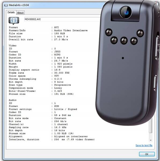The image size is (160, 161).
Task: Click the MOV00002.AVI file name field
Action: pyautogui.click(x=62, y=19)
